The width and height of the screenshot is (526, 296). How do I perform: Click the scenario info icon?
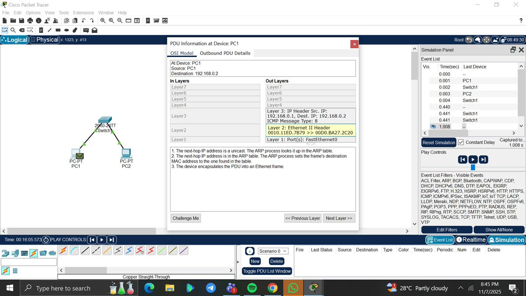pyautogui.click(x=249, y=251)
